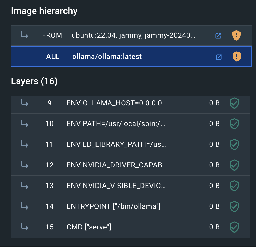The image size is (256, 247).
Task: Select layer ENV NVIDIA_VISIBLE_DEVIC...
Action: pyautogui.click(x=130, y=186)
